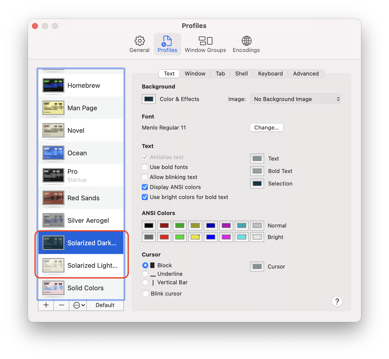Select the Solarized Light profile
389x359 pixels.
81,265
